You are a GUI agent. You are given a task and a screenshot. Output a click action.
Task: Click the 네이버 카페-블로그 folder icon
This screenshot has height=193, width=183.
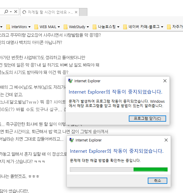[125, 27]
